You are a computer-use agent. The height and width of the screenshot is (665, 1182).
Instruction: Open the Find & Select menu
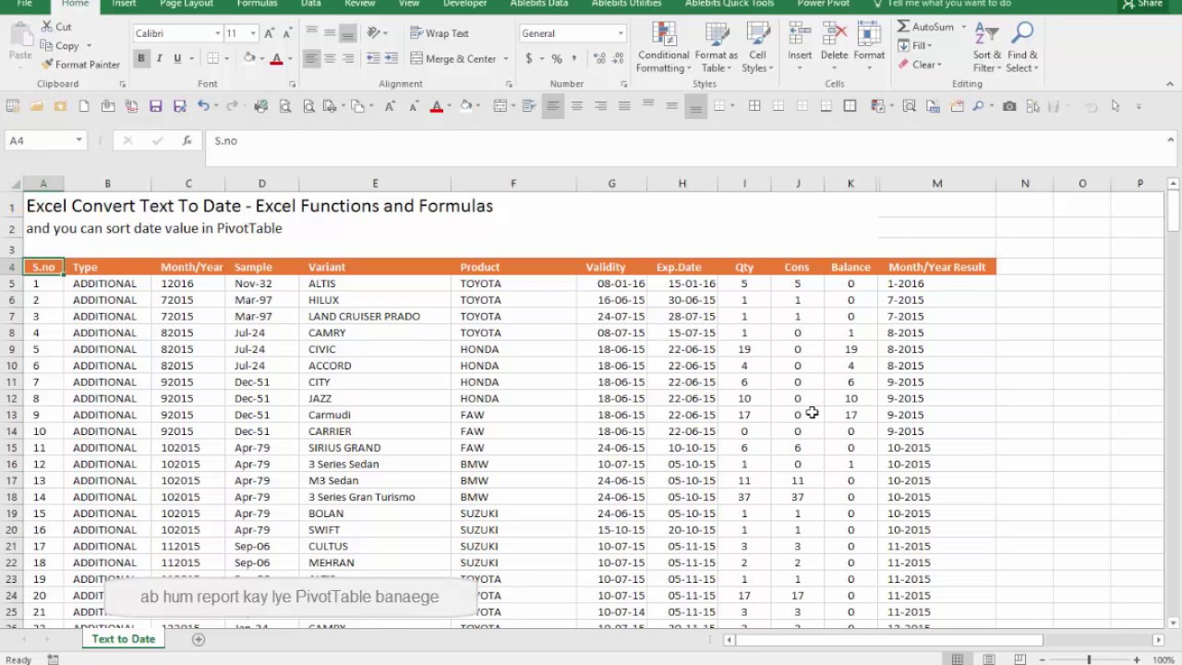[x=1022, y=47]
